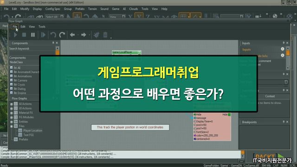Expand the Engine component folder
This screenshot has width=297, height=167.
[11, 93]
